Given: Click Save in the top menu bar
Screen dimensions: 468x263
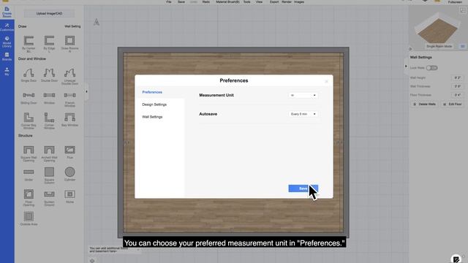Looking at the screenshot, I should (181, 2).
